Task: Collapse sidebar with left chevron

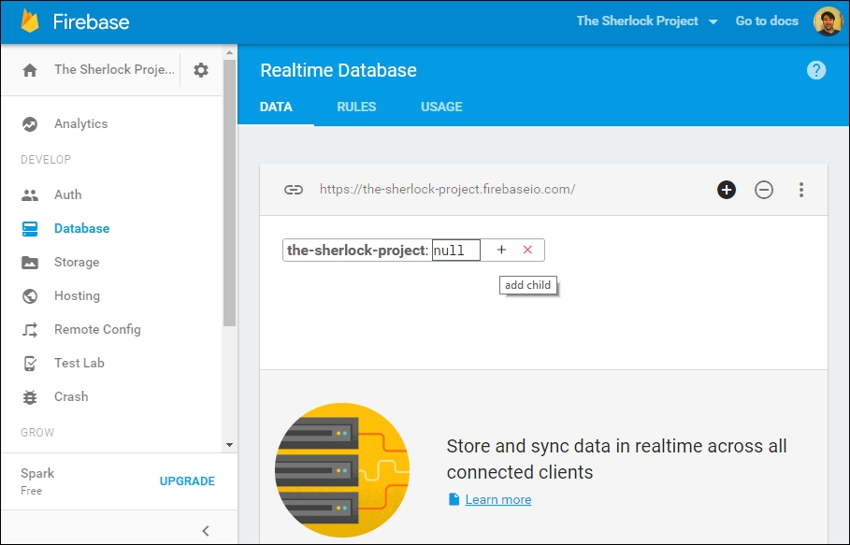Action: tap(206, 530)
